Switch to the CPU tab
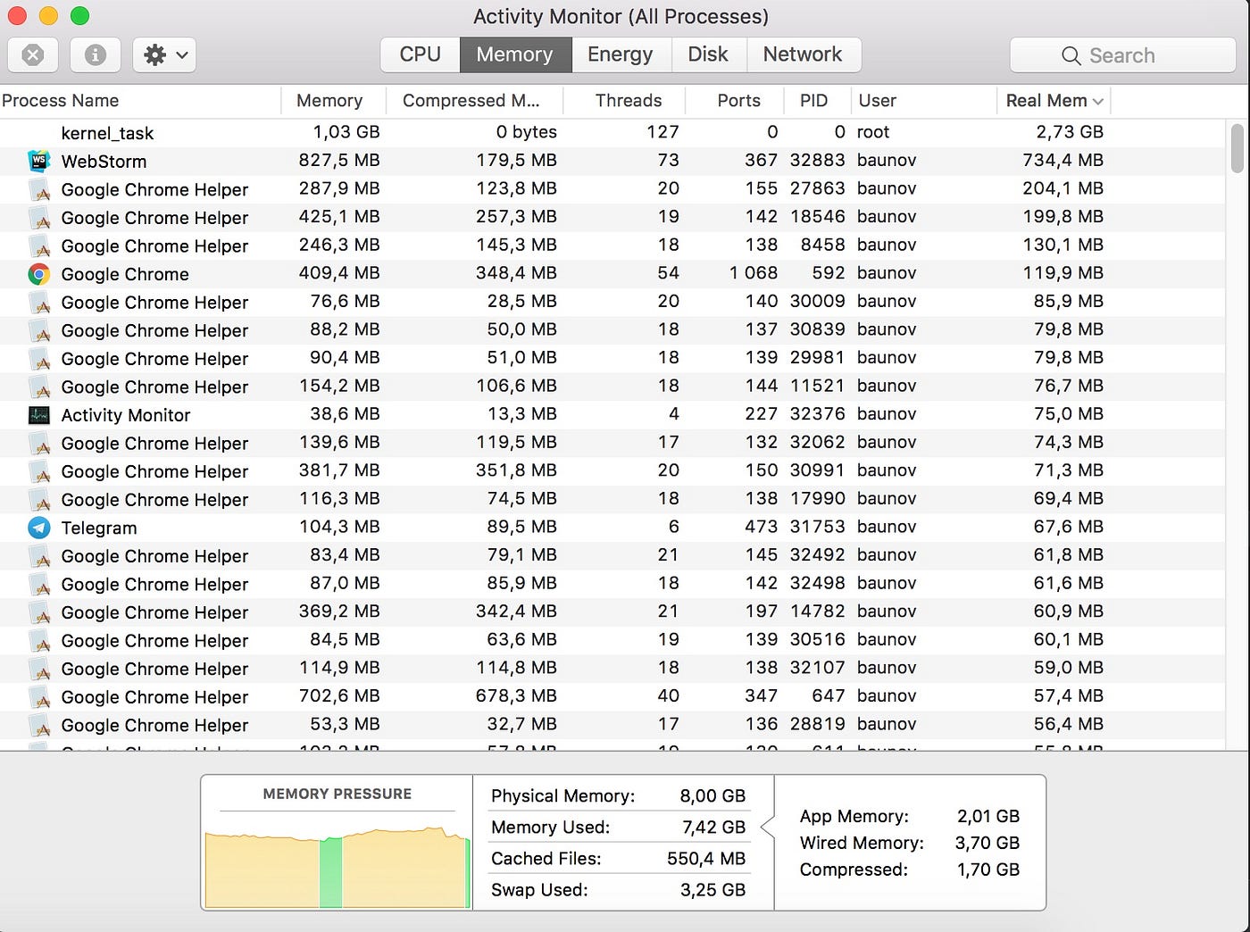The width and height of the screenshot is (1250, 932). click(420, 54)
